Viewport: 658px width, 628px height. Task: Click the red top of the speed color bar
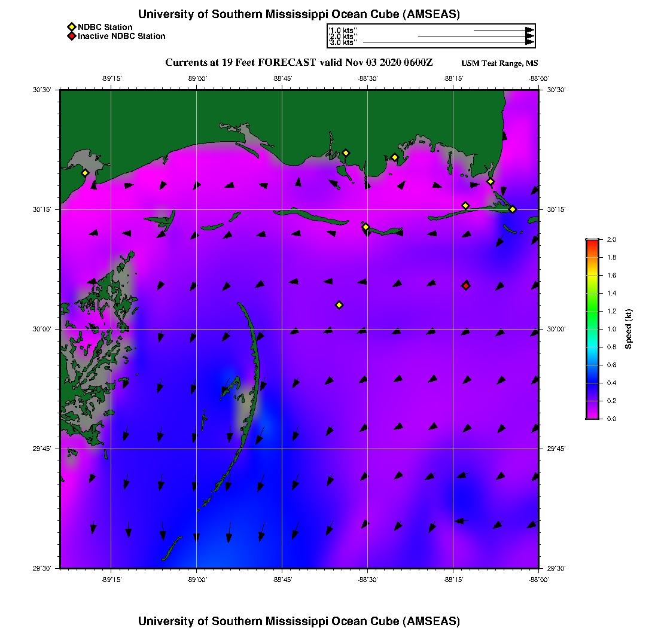(x=592, y=242)
